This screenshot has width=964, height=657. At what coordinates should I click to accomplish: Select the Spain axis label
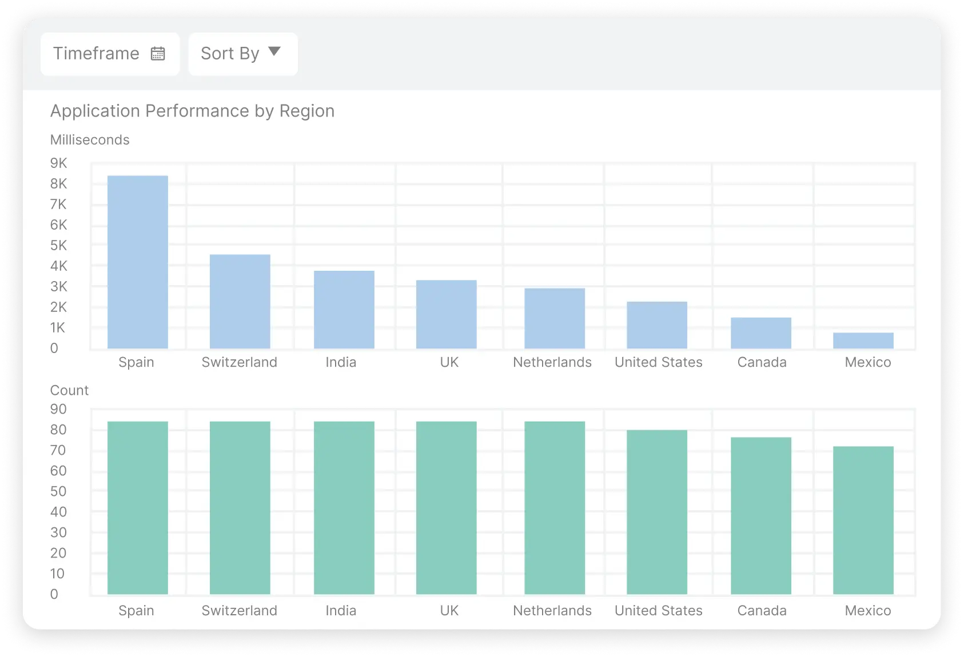[136, 362]
